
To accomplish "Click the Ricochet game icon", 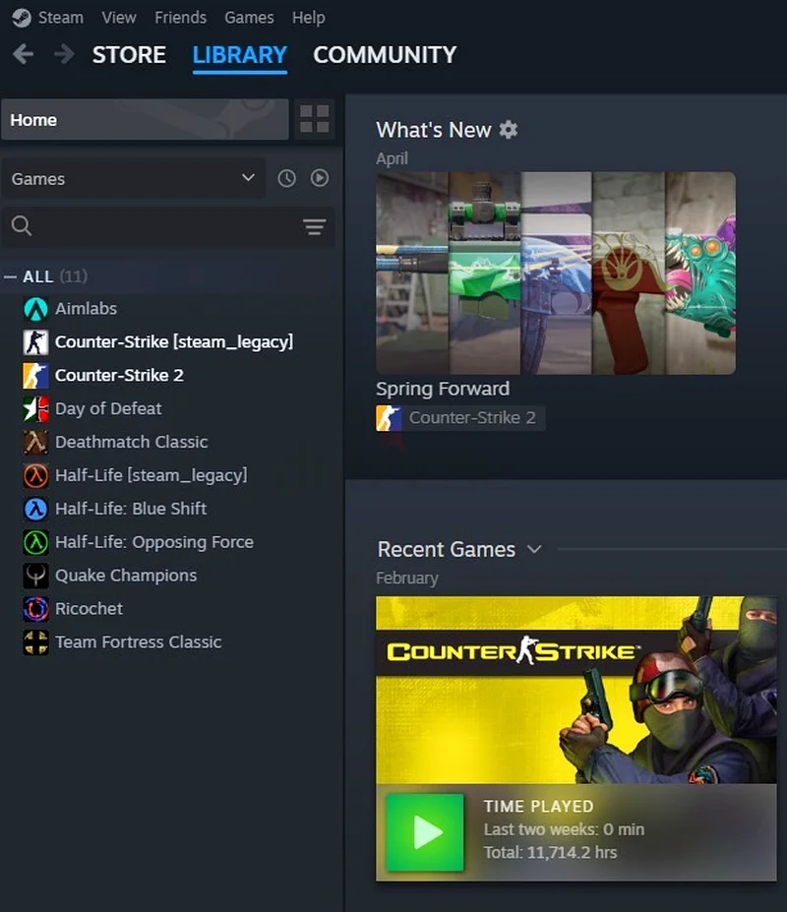I will (x=35, y=609).
